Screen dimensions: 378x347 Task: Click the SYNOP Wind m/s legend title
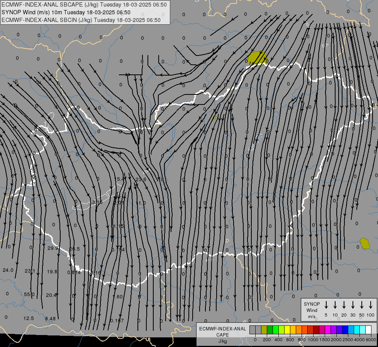pos(312,310)
